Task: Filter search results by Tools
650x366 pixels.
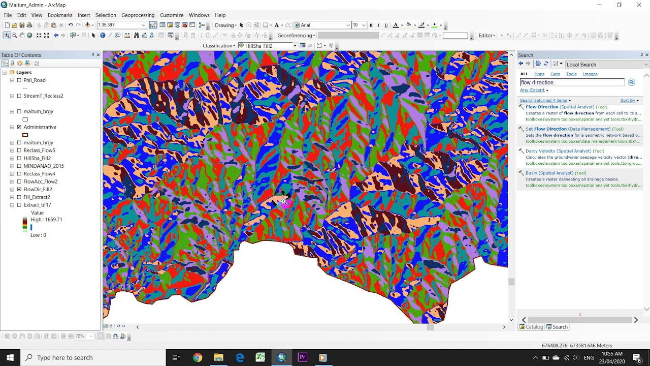Action: pyautogui.click(x=571, y=74)
